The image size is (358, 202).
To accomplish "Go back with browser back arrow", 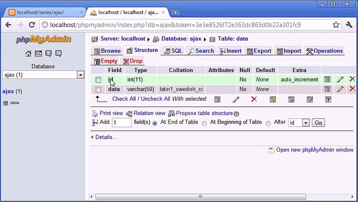I will pos(8,25).
